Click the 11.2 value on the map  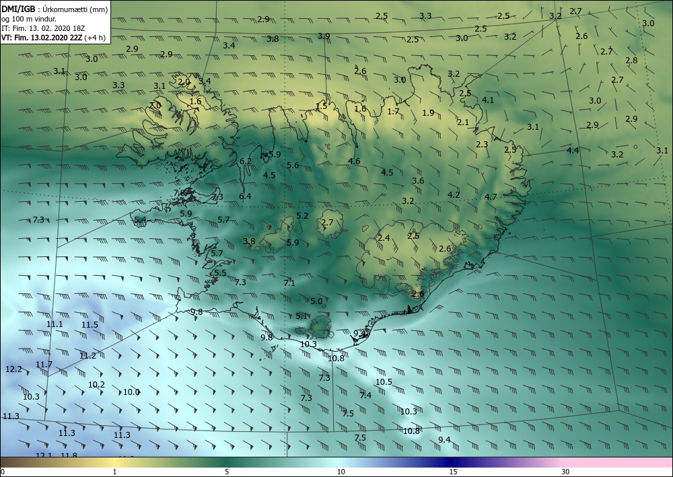(88, 355)
